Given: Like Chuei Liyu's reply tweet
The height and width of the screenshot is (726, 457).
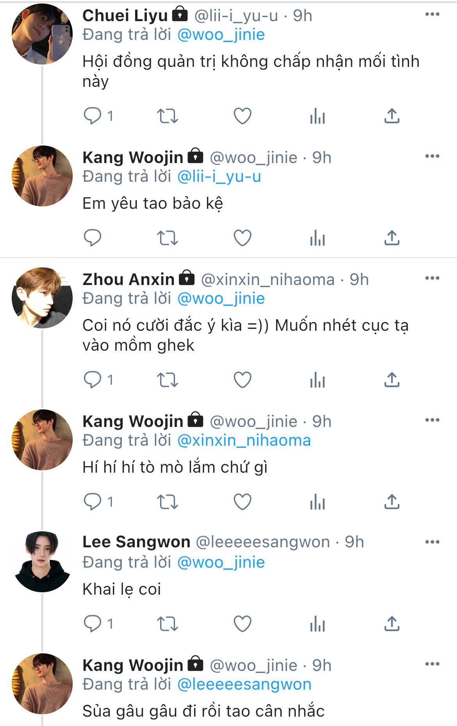Looking at the screenshot, I should 242,116.
